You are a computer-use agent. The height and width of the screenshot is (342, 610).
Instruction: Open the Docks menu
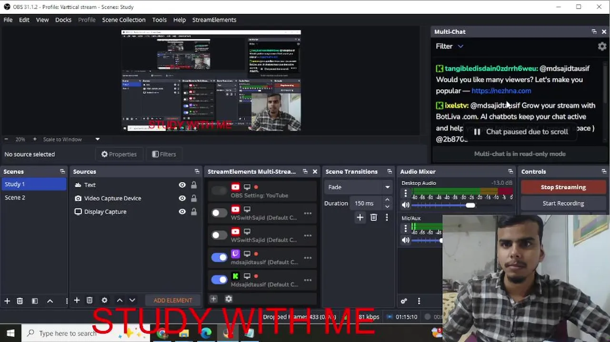coord(63,19)
